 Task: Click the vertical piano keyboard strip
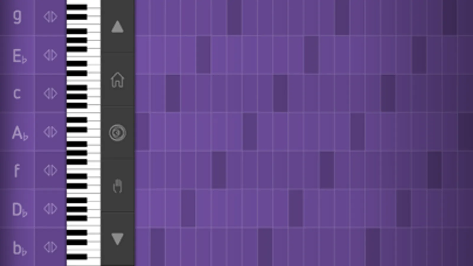[83, 133]
